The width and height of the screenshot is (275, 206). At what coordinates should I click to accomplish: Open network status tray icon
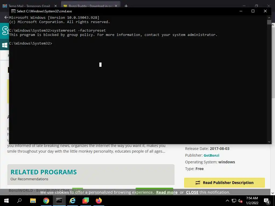coord(234,201)
